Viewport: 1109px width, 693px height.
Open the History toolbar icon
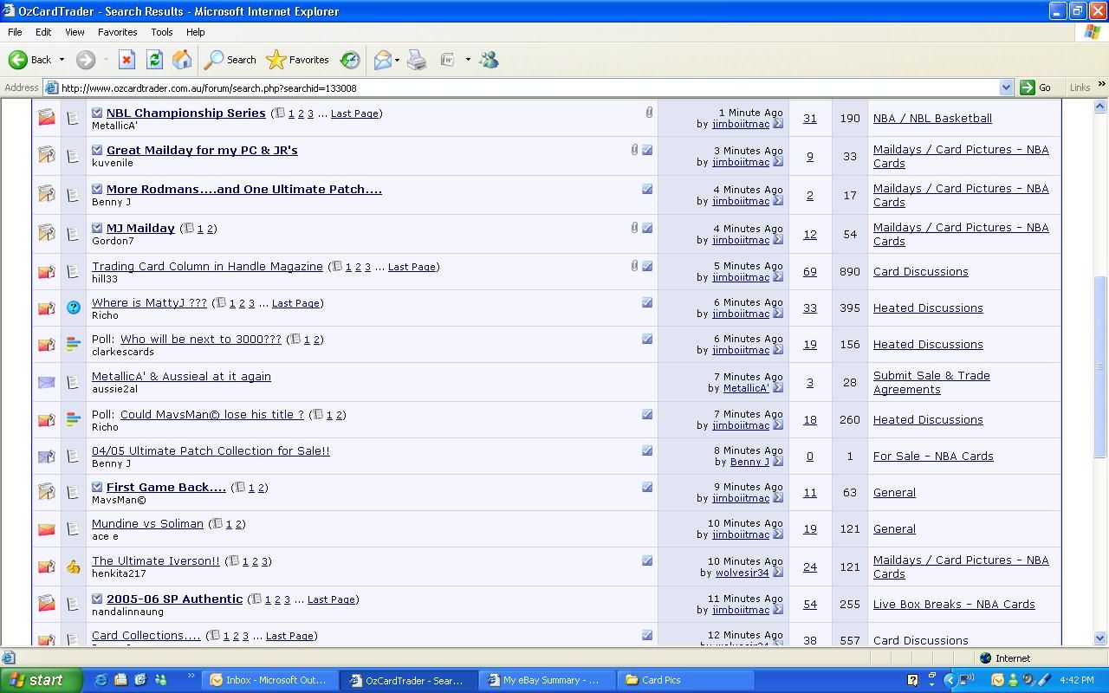(350, 60)
